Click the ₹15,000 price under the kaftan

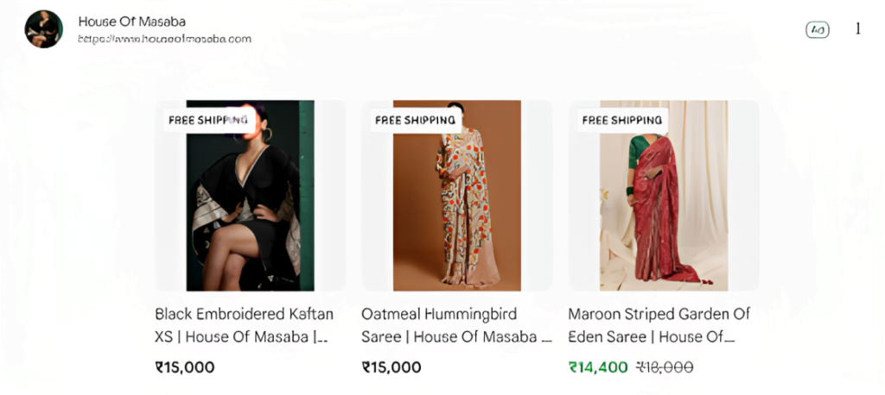(185, 367)
